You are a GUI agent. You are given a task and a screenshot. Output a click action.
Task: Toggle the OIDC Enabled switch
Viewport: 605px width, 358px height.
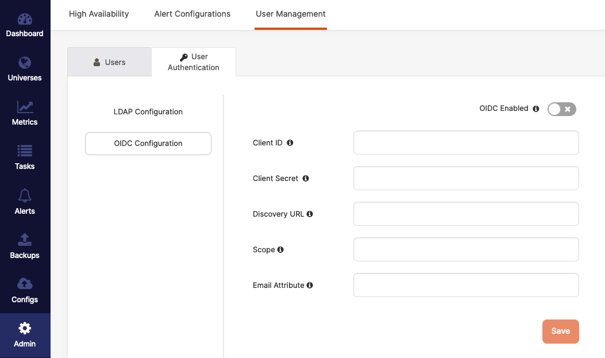561,109
